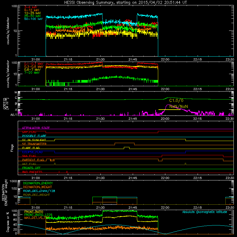This screenshot has width=237, height=237.
Task: Select the 12-25 keV legend label
Action: 33,13
